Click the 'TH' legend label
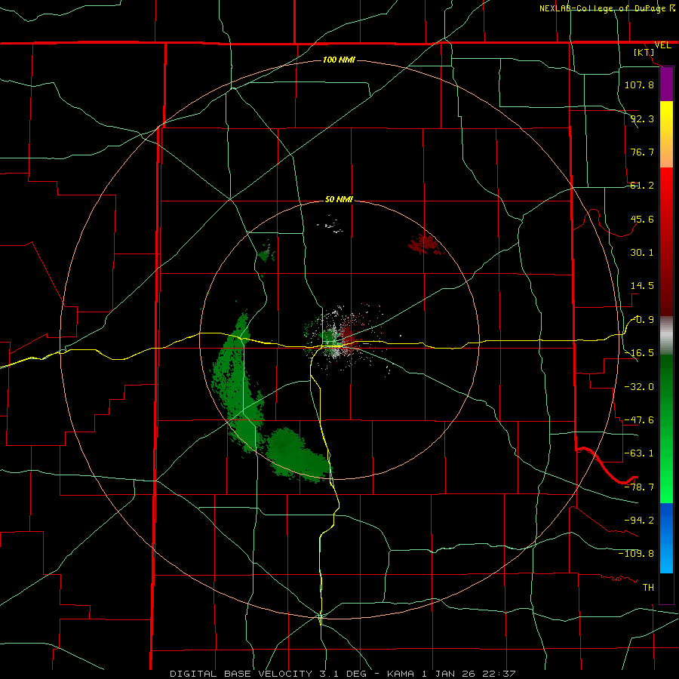679x679 pixels. (648, 588)
